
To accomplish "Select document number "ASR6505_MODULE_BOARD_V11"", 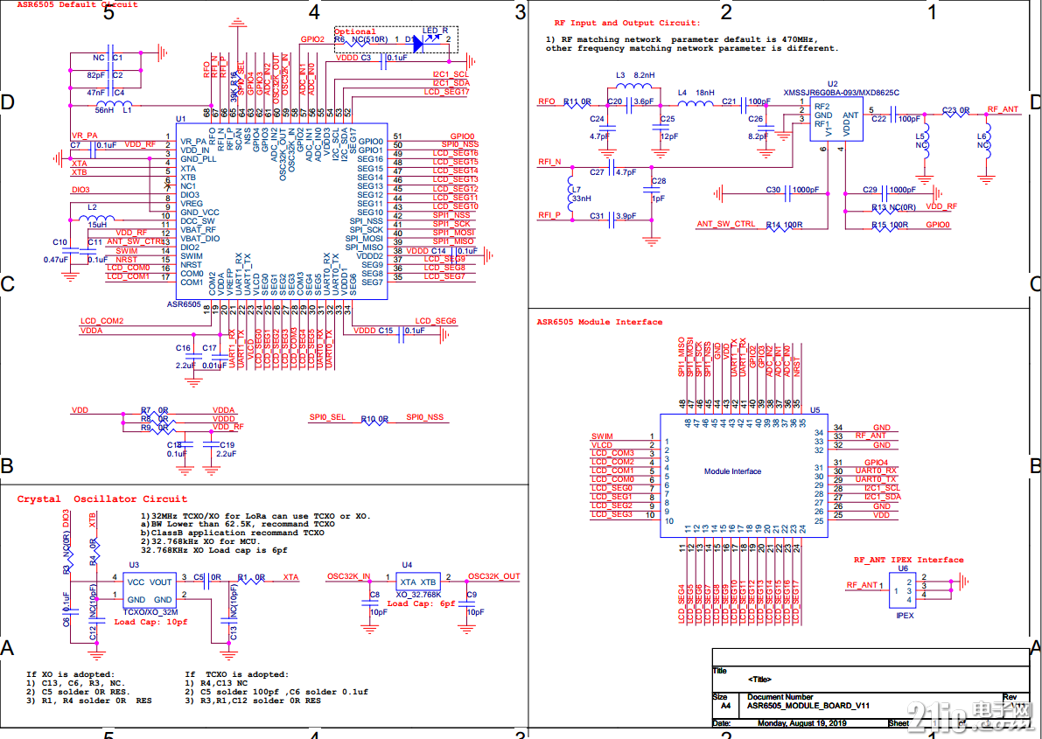I will 808,706.
